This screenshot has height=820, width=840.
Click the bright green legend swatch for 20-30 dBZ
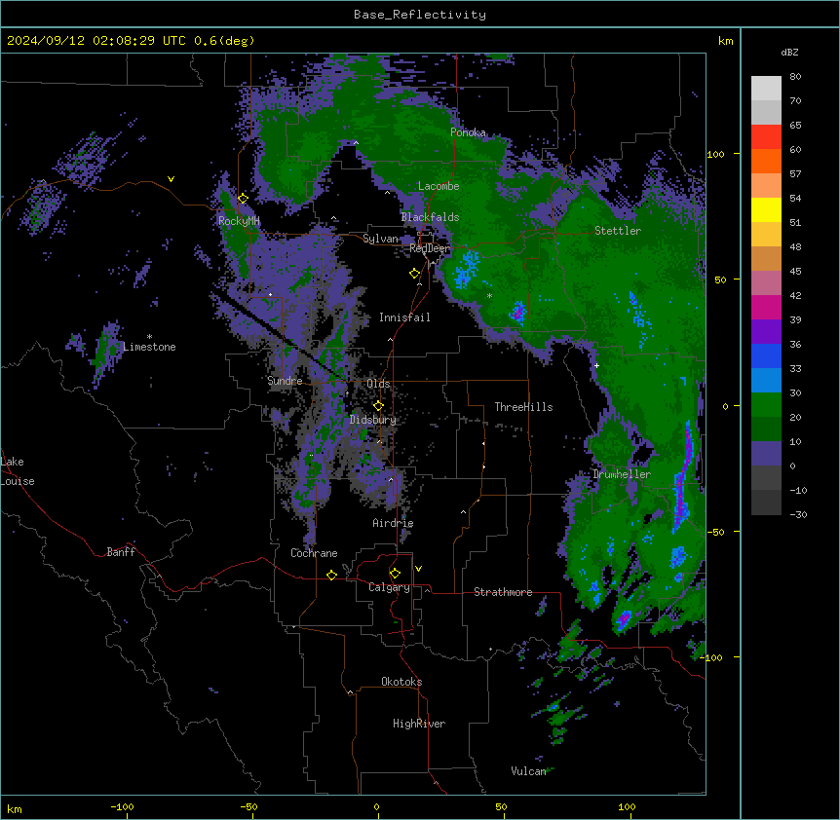766,405
